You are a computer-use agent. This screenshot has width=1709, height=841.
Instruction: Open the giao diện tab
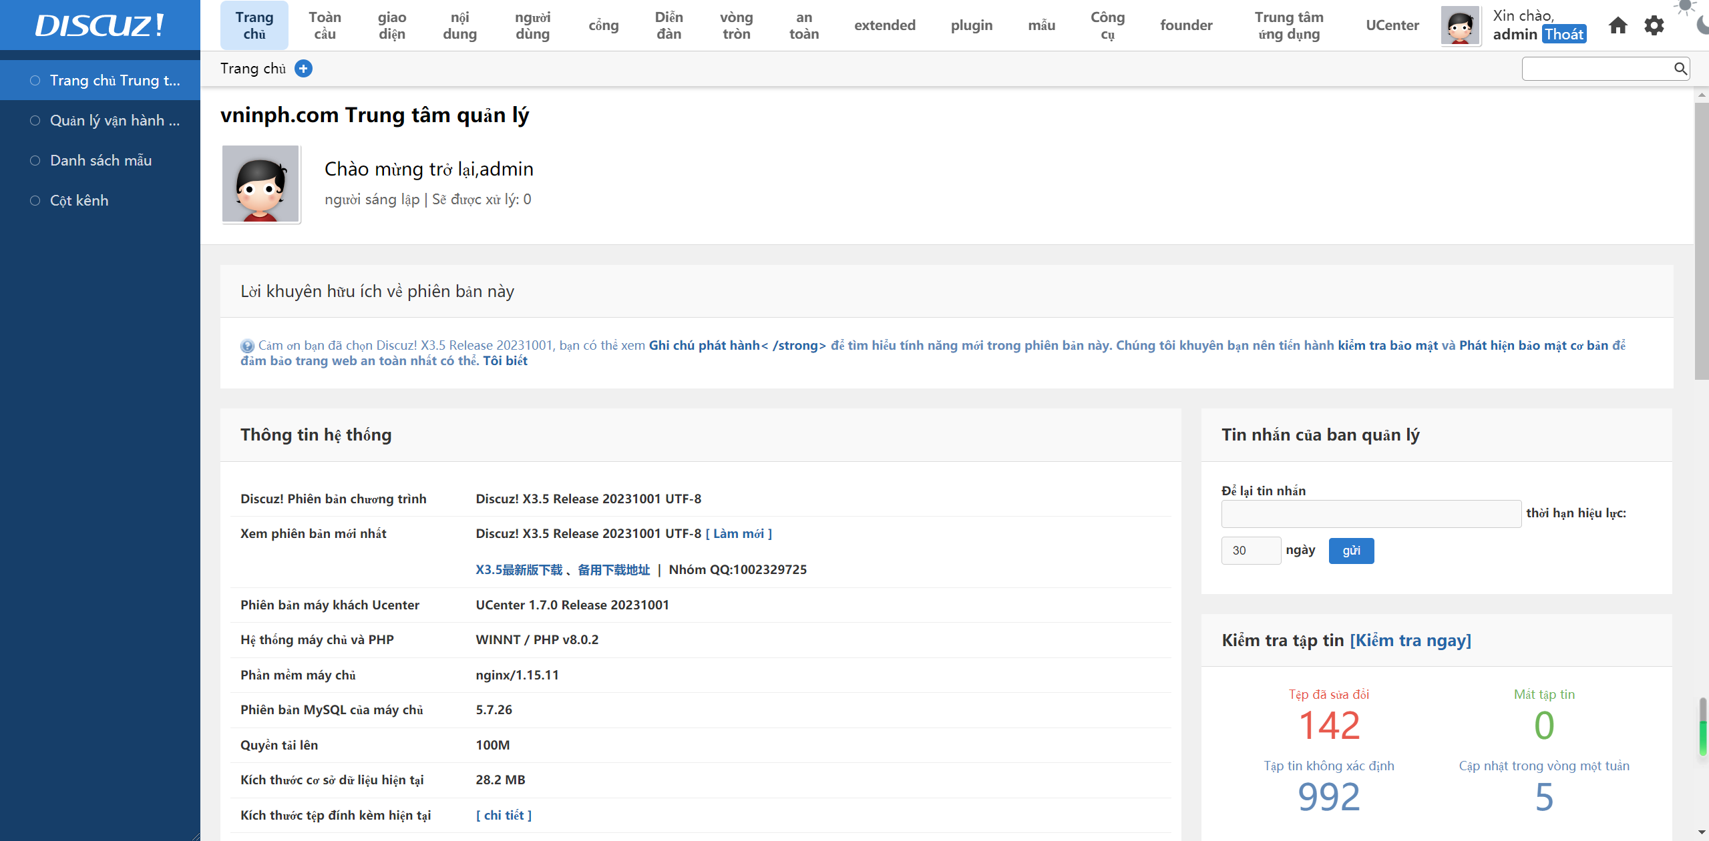tap(392, 25)
